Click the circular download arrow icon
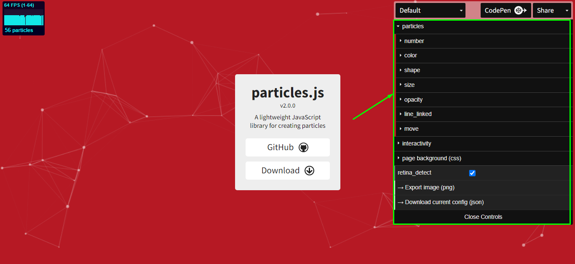 coord(309,170)
